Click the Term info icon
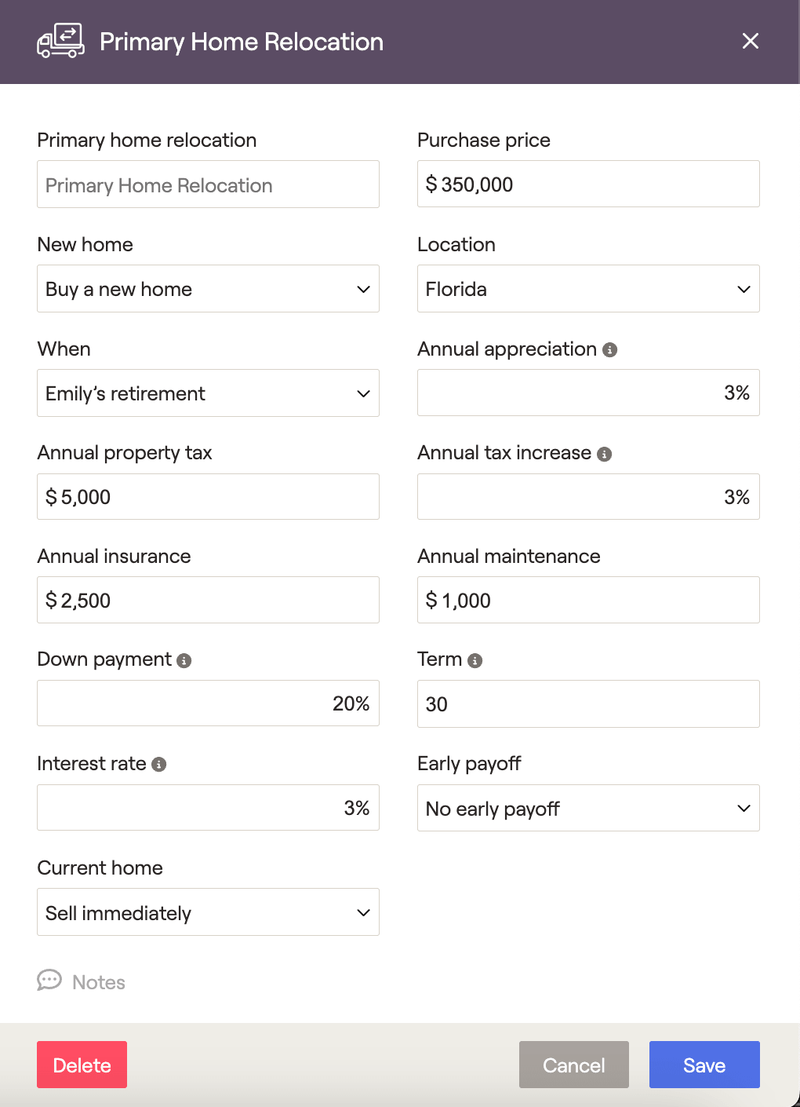The height and width of the screenshot is (1107, 800). 475,661
